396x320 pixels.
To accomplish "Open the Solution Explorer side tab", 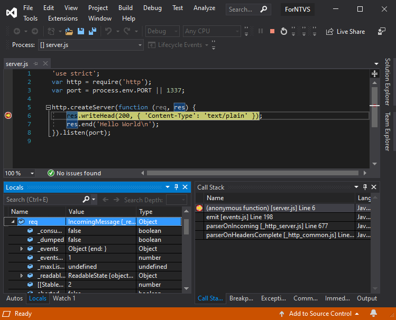I will [388, 82].
